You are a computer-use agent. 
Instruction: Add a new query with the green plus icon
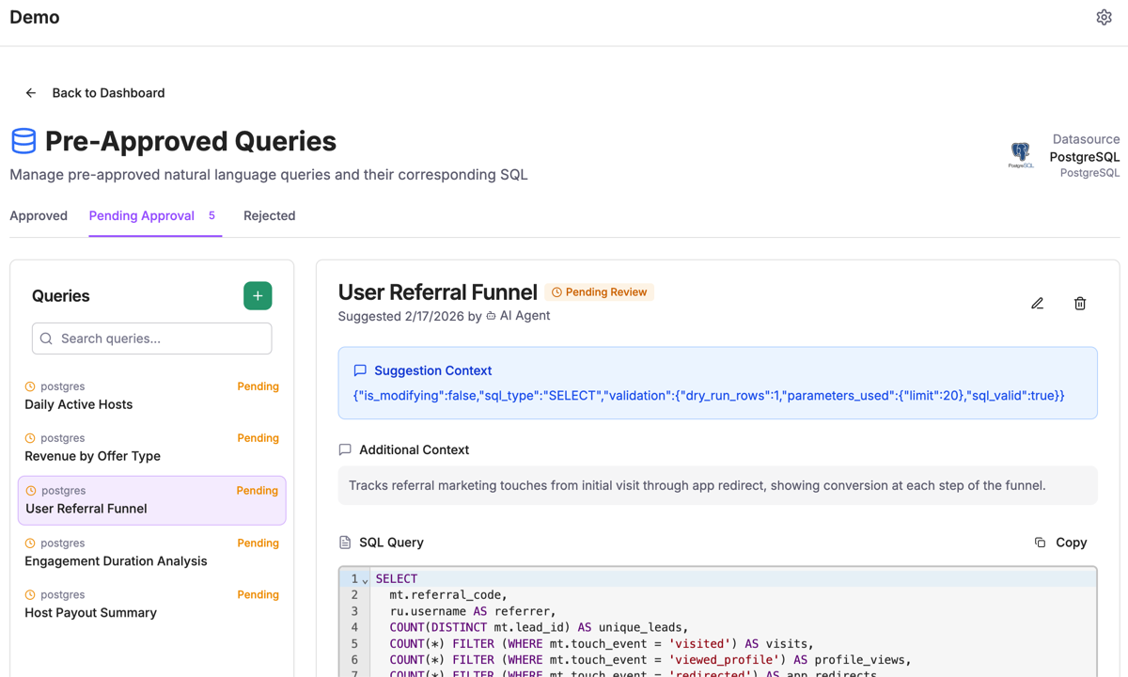coord(258,295)
